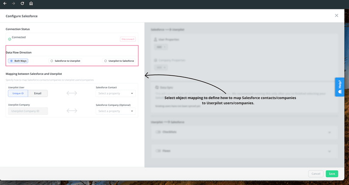
Task: Open the Salesforce Contact property dropdown
Action: tap(116, 93)
